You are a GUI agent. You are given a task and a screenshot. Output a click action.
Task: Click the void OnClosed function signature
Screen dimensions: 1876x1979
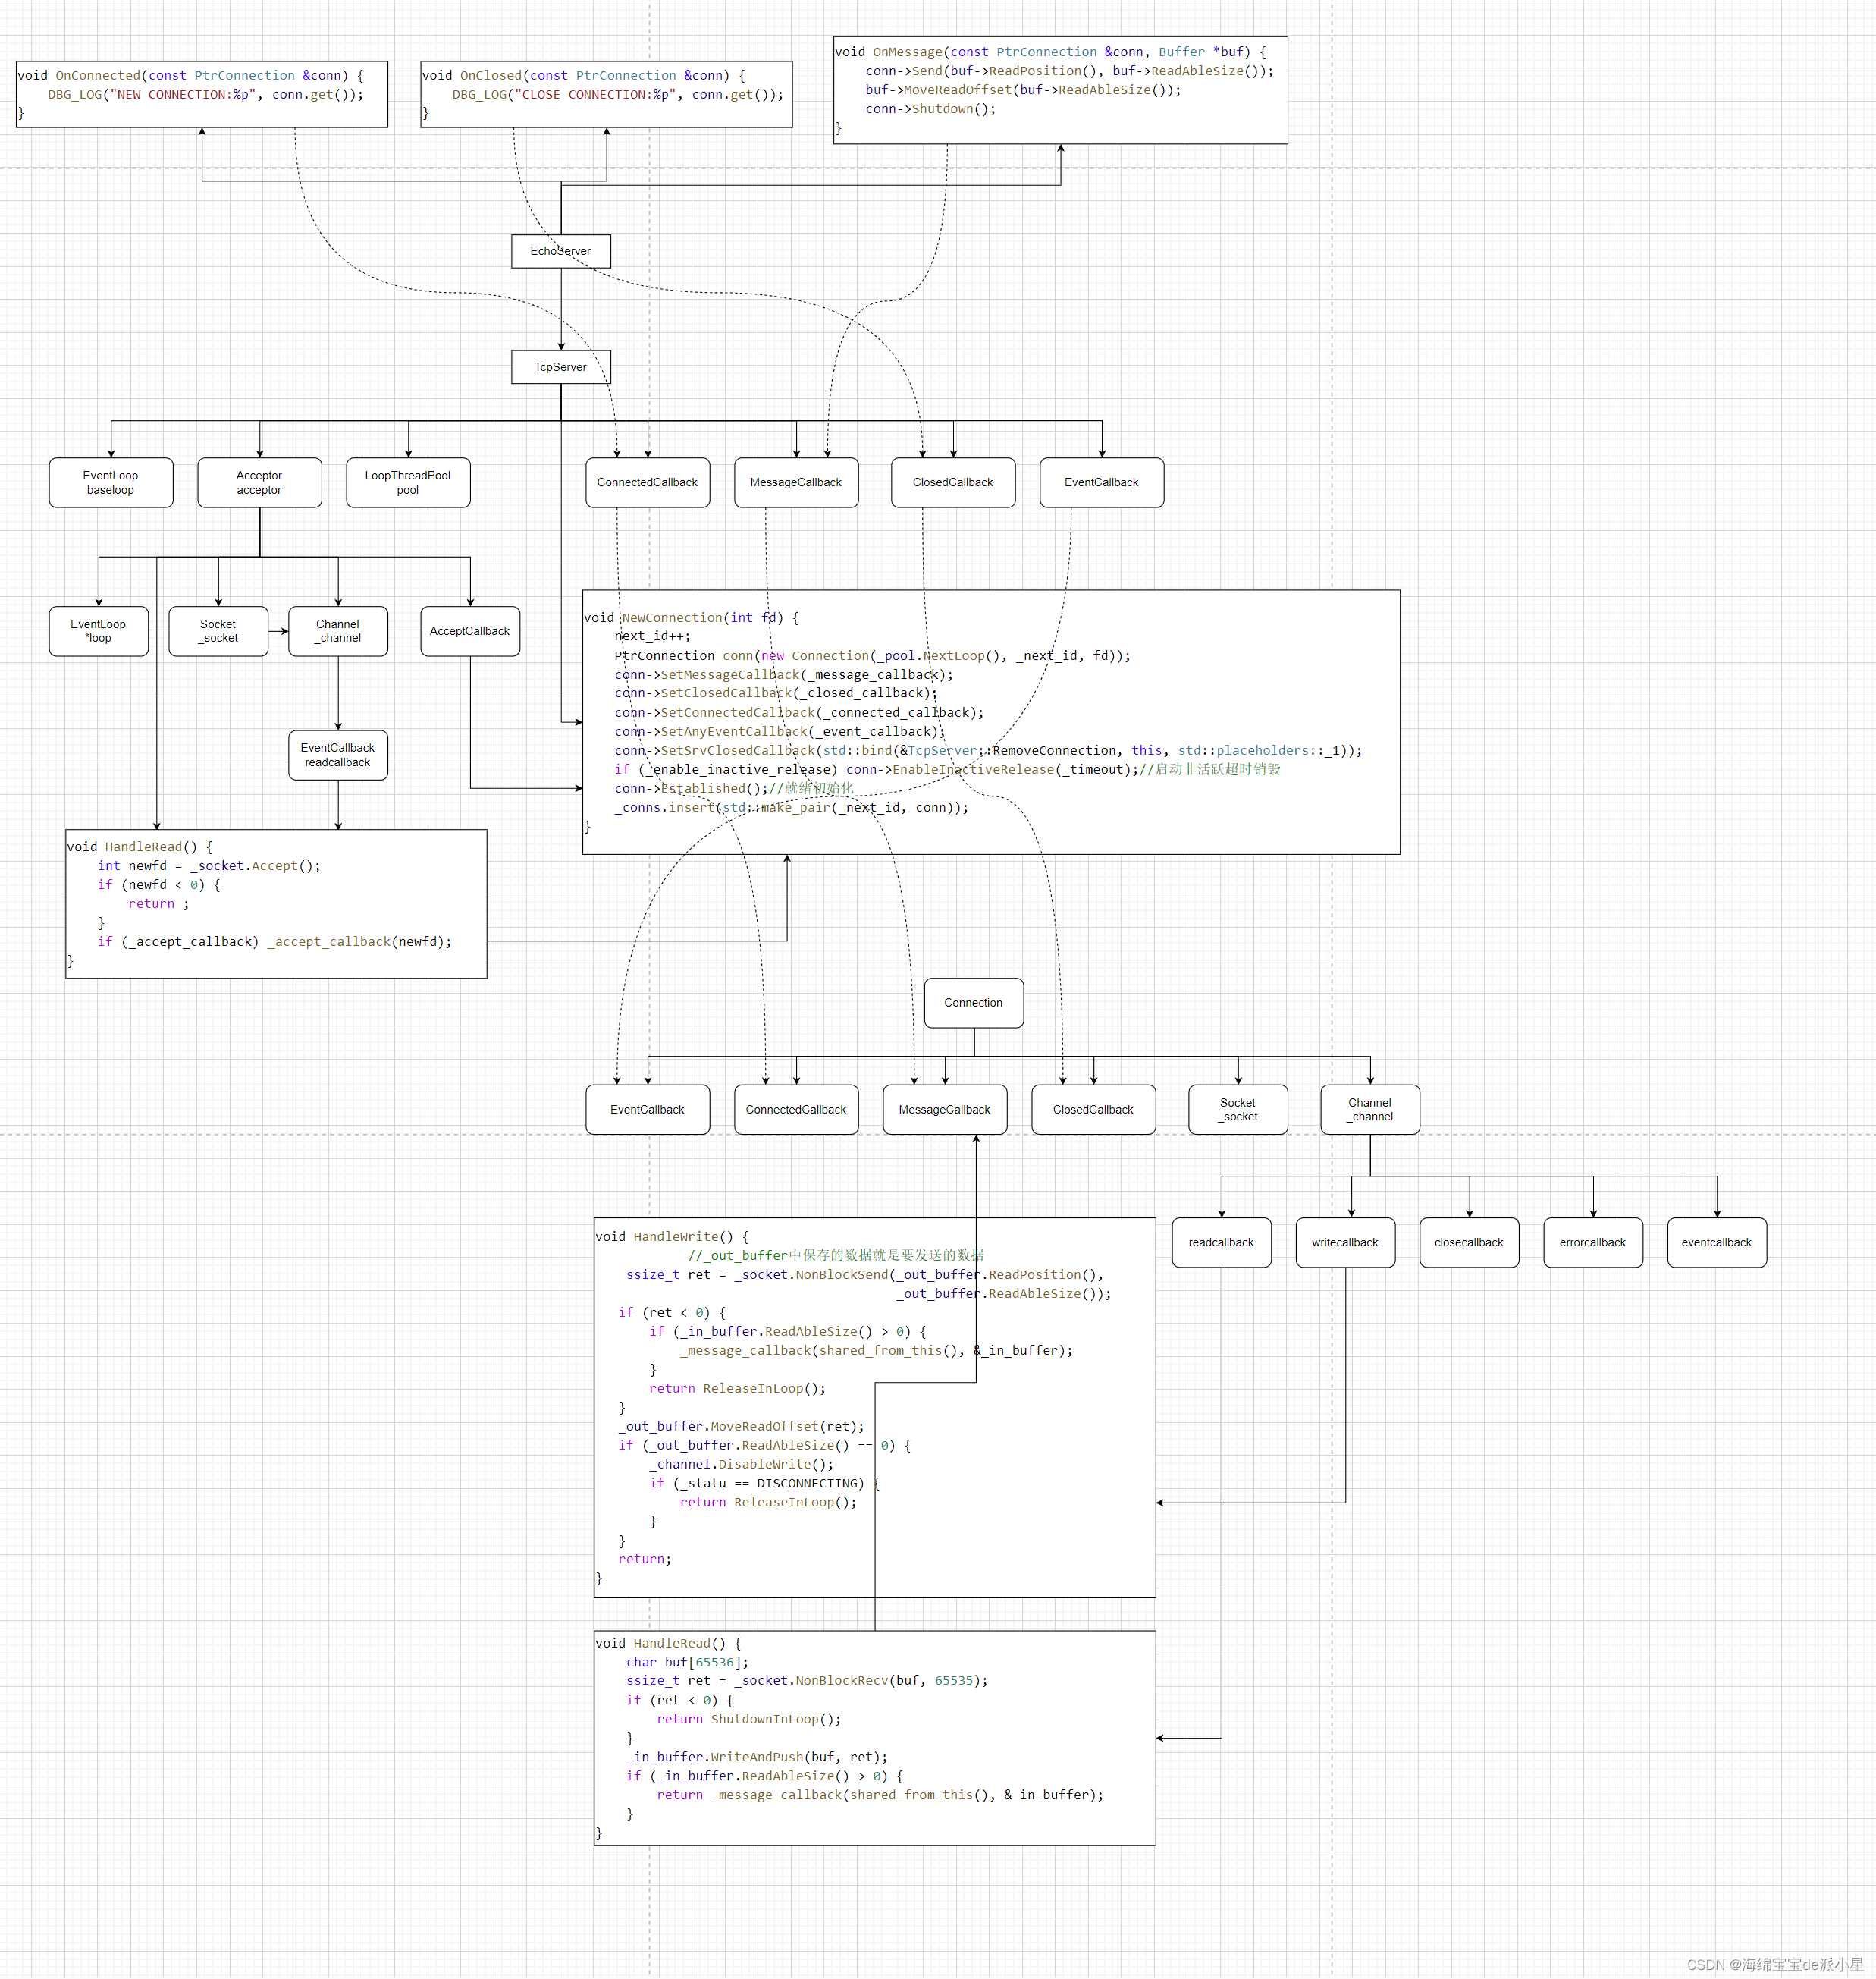pyautogui.click(x=584, y=76)
